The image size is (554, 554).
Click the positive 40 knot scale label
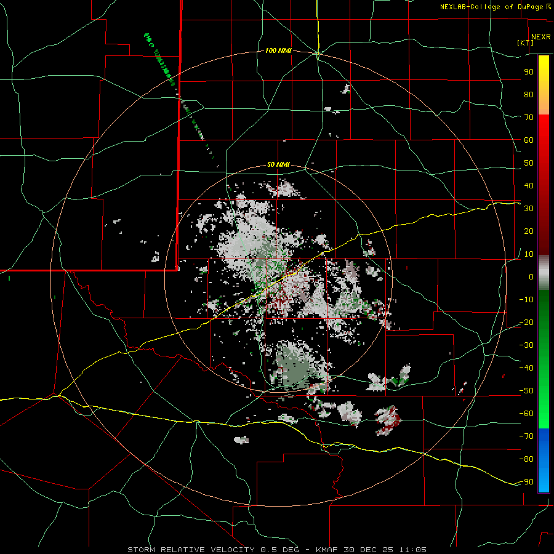click(x=529, y=185)
